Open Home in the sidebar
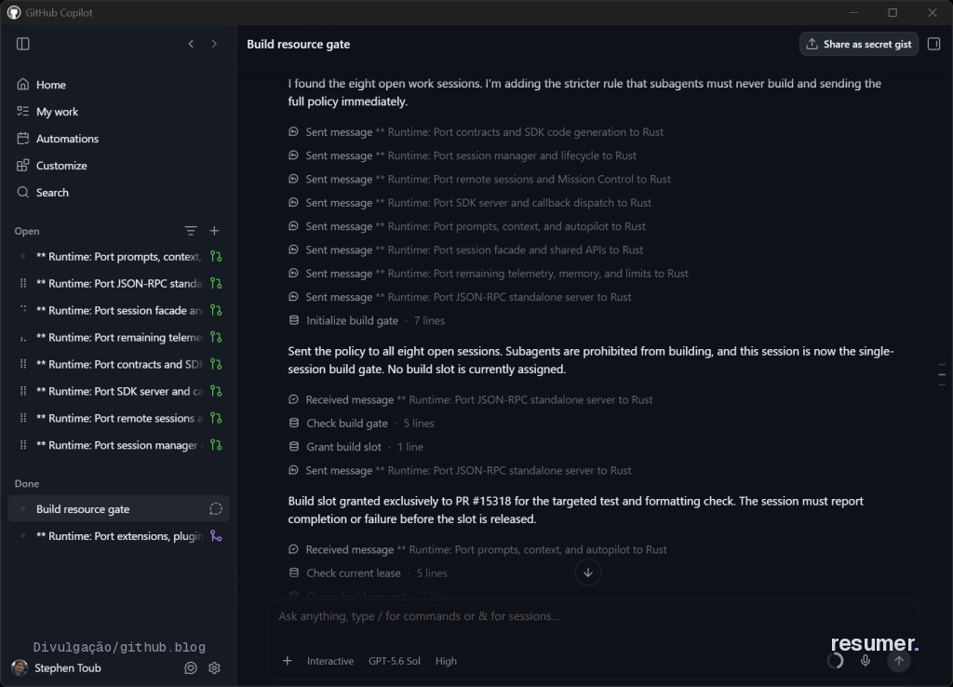 point(118,85)
